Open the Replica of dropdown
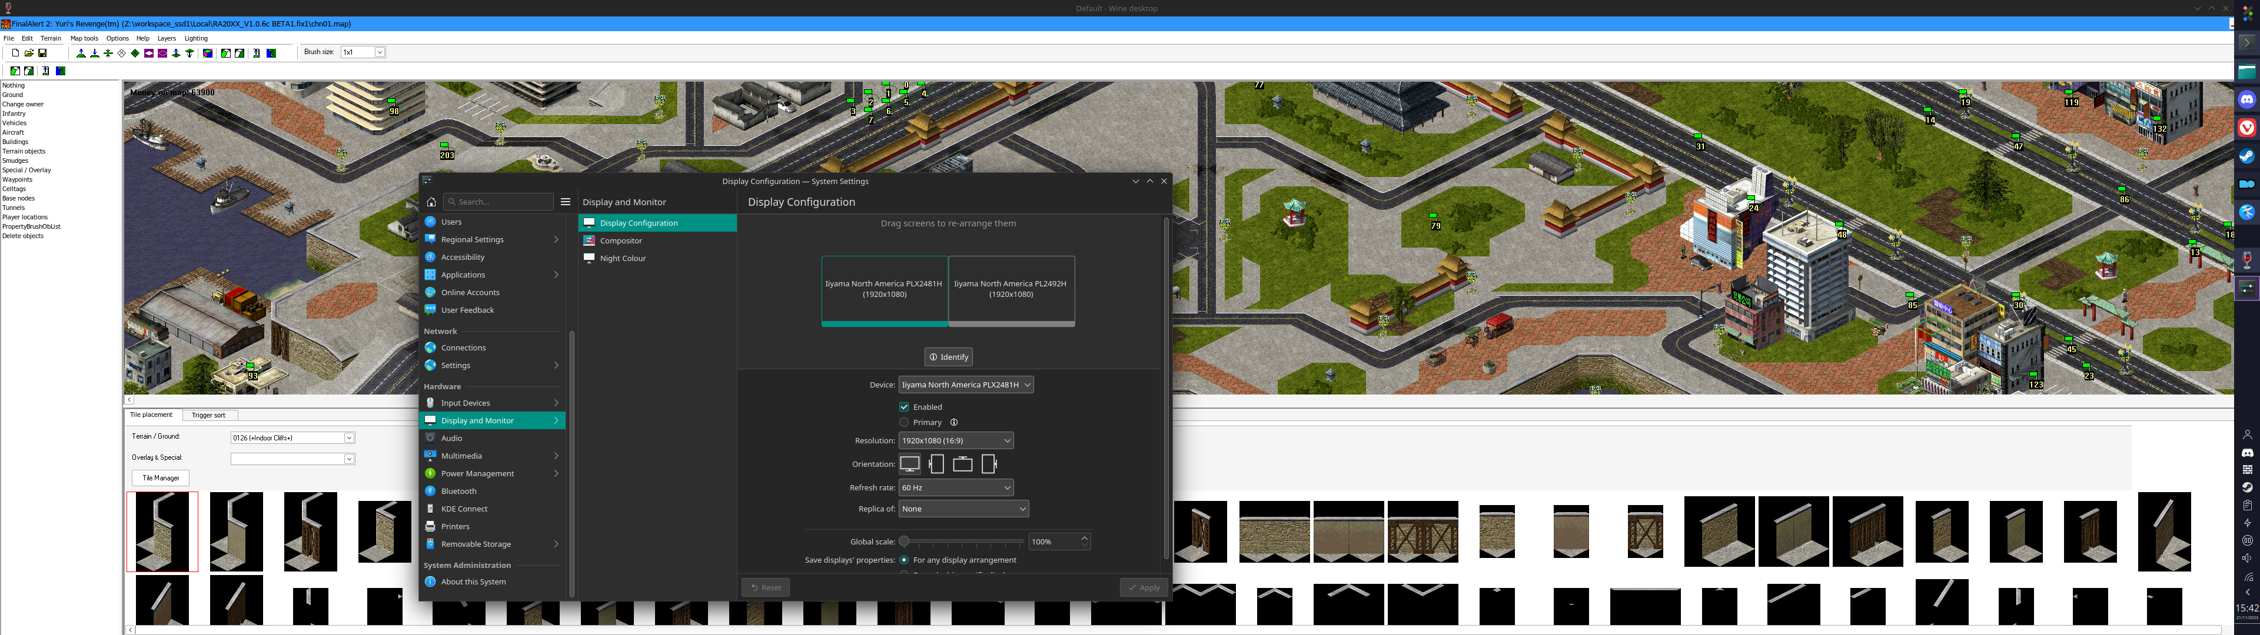This screenshot has width=2260, height=635. tap(963, 509)
